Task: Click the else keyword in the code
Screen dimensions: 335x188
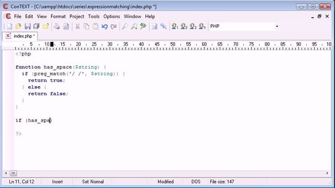Action: click(34, 87)
